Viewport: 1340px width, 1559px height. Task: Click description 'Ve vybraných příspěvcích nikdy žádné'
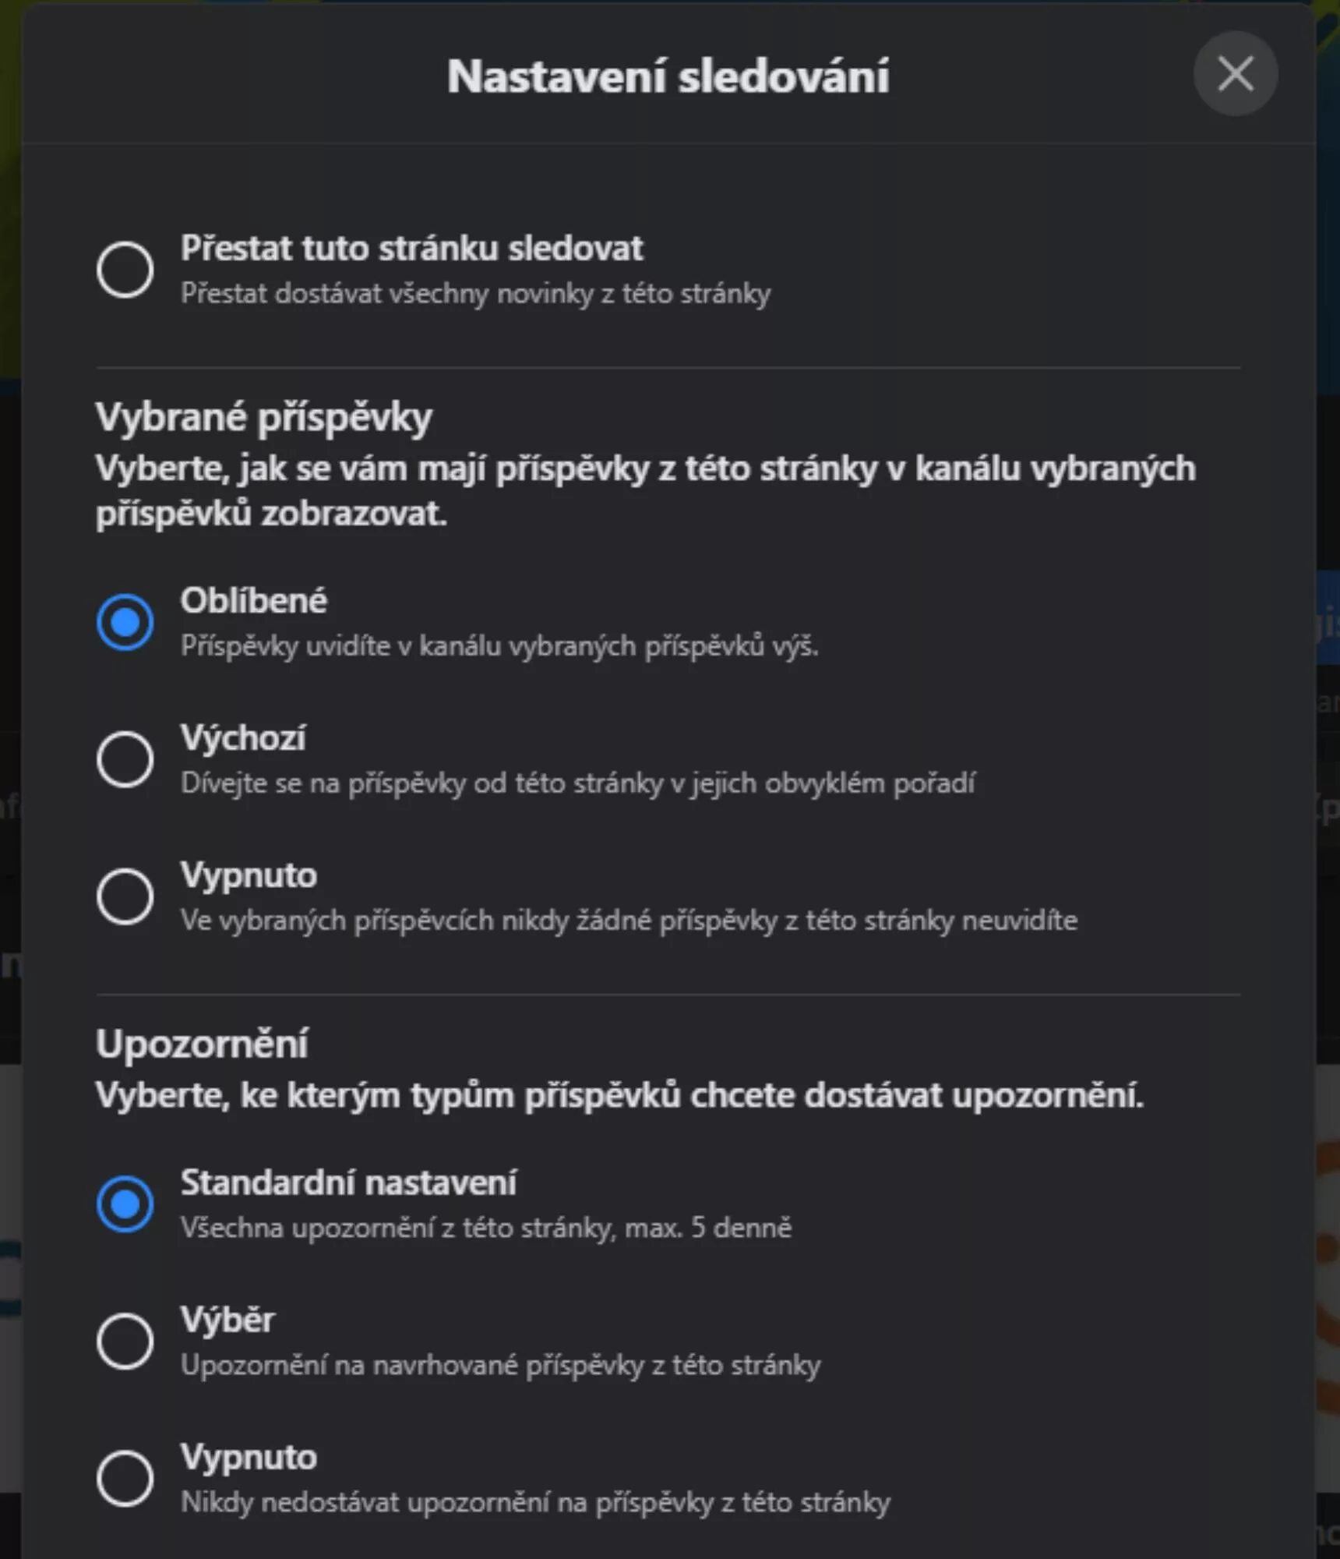click(x=629, y=921)
